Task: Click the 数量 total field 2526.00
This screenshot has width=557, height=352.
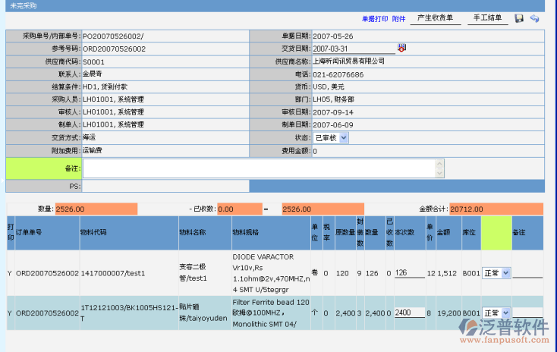Action: click(96, 209)
